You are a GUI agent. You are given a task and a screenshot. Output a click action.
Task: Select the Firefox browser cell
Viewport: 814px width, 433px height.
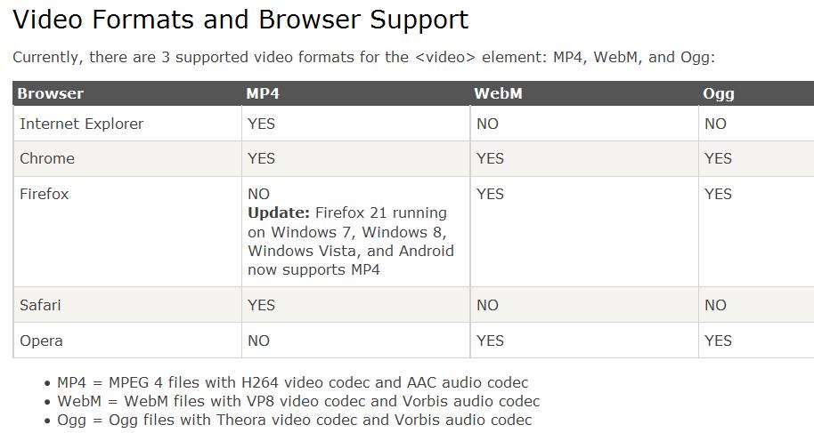127,232
